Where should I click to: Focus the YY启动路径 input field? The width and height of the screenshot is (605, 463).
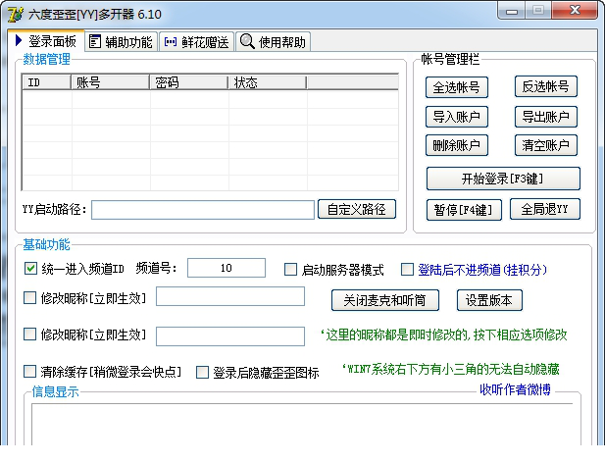point(203,210)
